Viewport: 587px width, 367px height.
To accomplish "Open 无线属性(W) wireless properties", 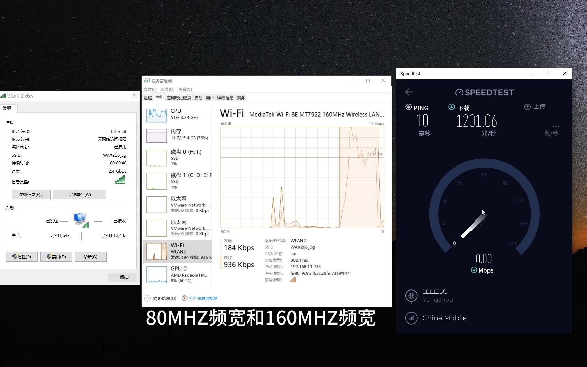I will tap(79, 194).
